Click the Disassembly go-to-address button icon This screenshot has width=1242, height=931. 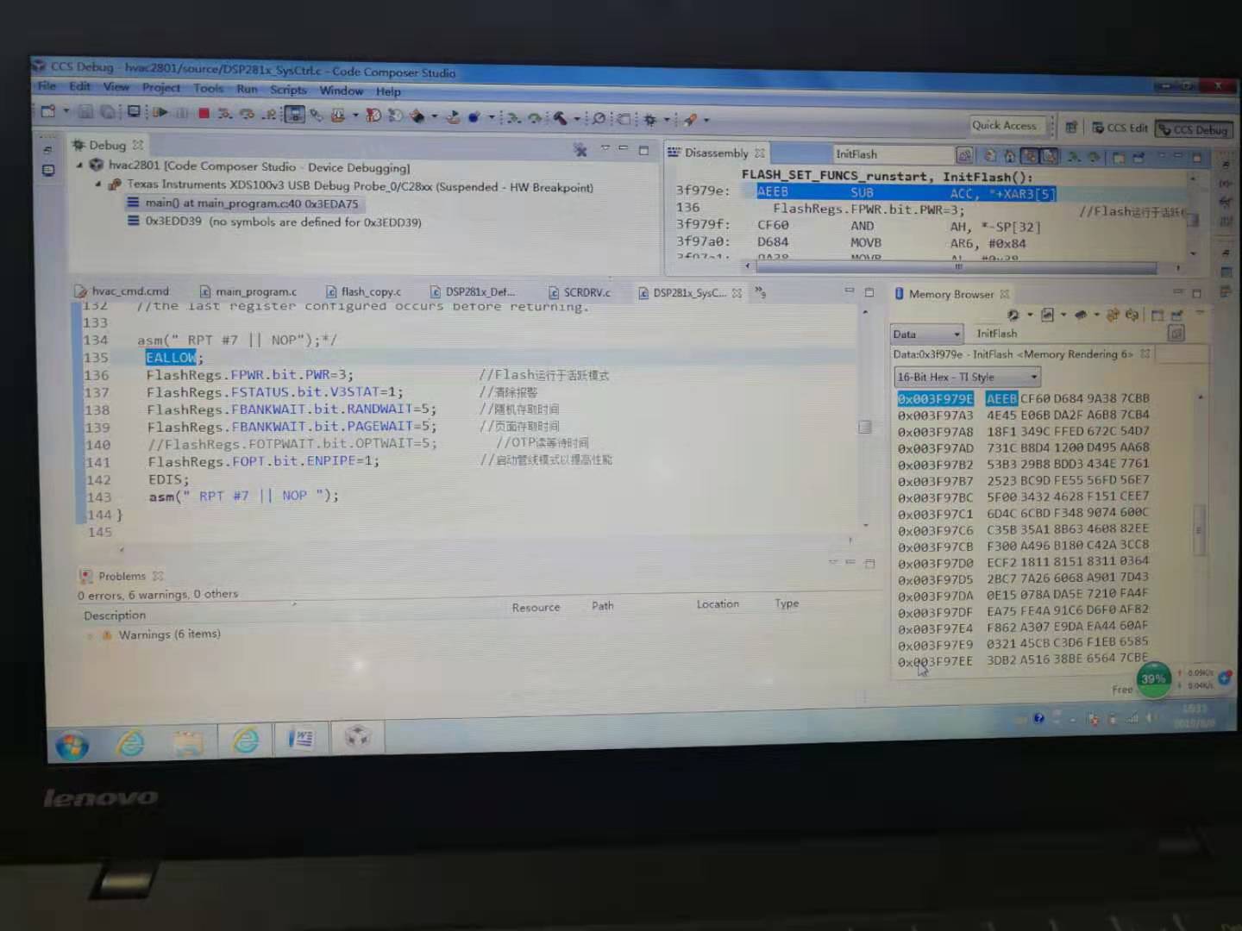964,155
